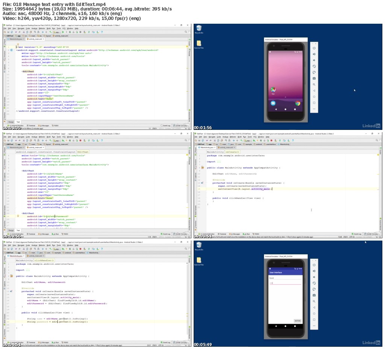This screenshot has height=349, width=385.
Task: Open File menu in 00:01:00 frame
Action: tap(5, 28)
